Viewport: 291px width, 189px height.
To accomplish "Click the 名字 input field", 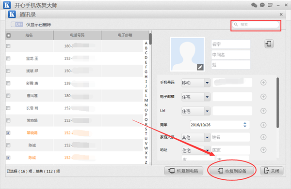I will click(231, 44).
